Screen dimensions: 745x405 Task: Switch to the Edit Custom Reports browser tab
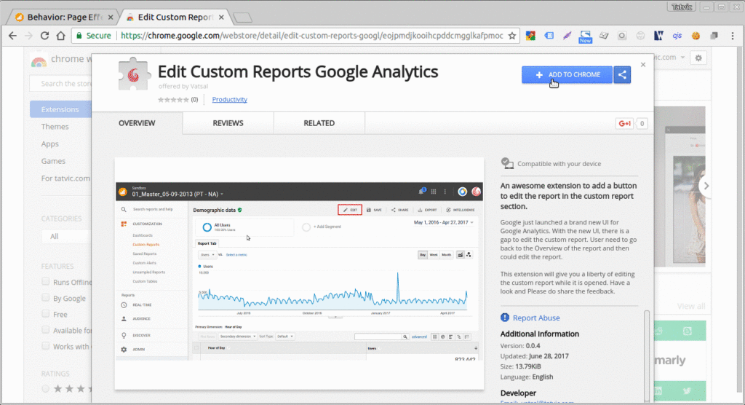[x=175, y=17]
